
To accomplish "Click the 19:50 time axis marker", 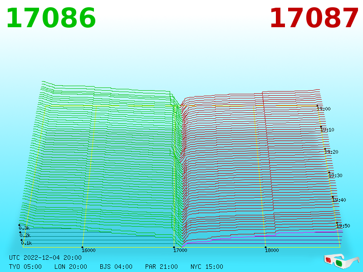I will (343, 226).
